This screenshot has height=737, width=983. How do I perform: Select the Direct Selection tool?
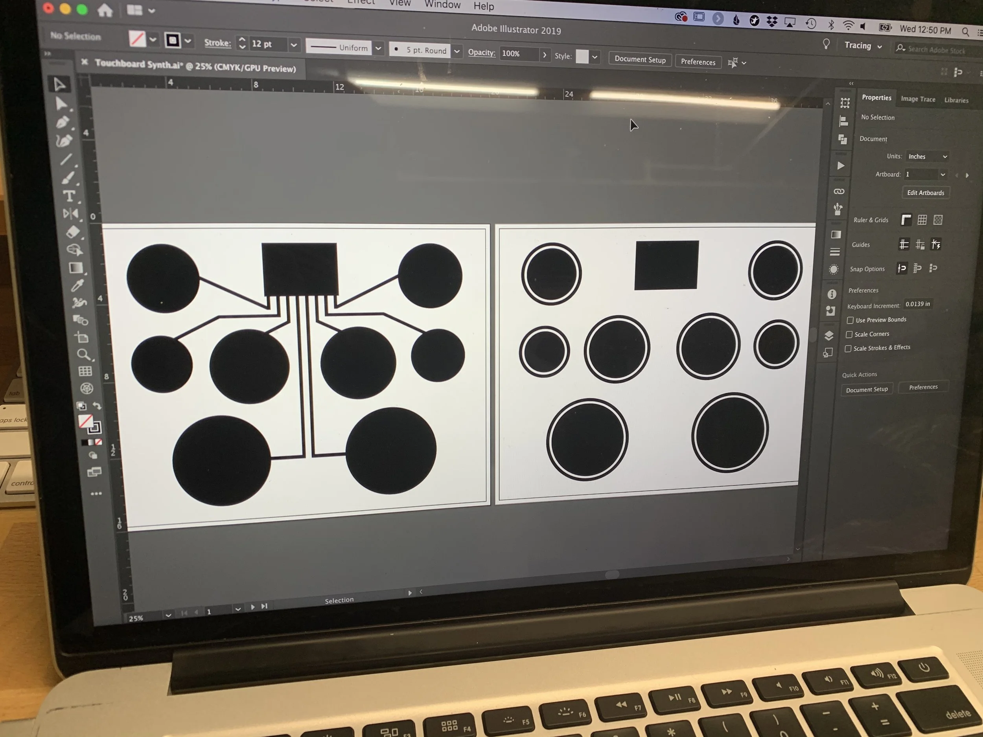[61, 104]
